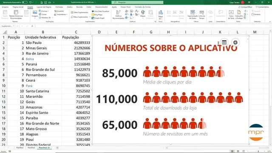This screenshot has height=153, width=272.
Task: Click Compartilhar button
Action: pyautogui.click(x=245, y=7)
